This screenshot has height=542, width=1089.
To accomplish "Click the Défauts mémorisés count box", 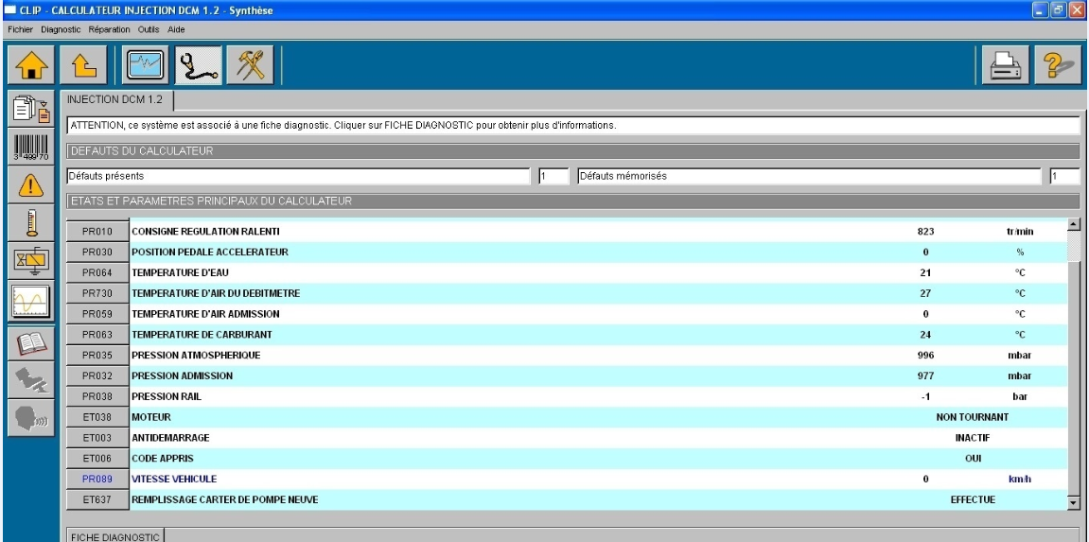I will [x=1065, y=176].
